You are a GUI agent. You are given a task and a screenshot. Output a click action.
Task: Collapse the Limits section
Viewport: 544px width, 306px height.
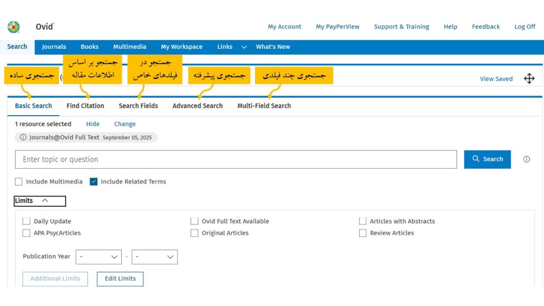coord(45,201)
